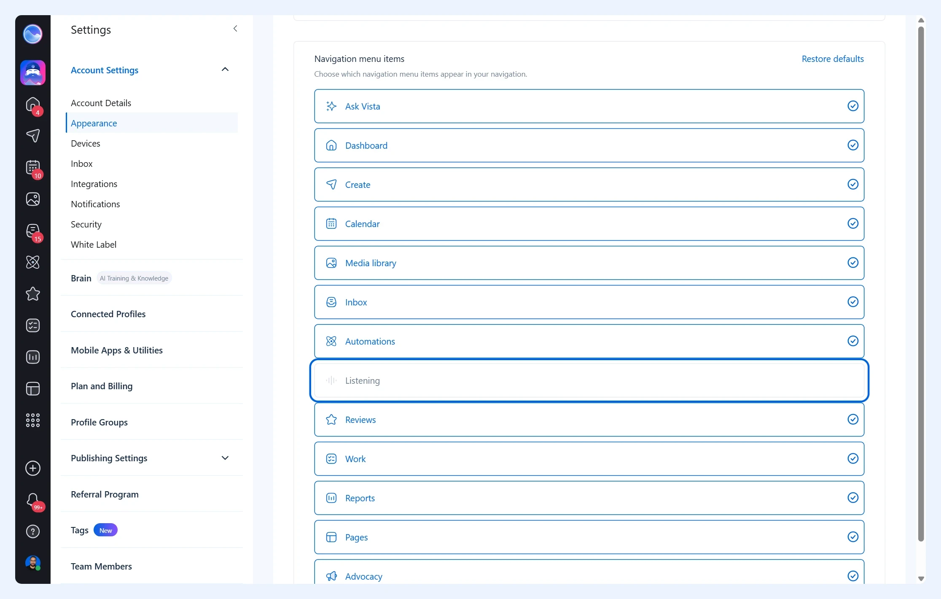Open Referral Program page
The width and height of the screenshot is (941, 599).
tap(105, 494)
